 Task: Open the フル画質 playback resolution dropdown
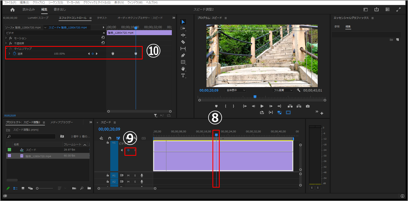pos(283,90)
